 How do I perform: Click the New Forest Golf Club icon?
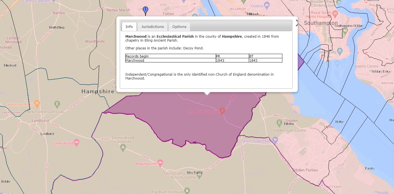(57, 104)
